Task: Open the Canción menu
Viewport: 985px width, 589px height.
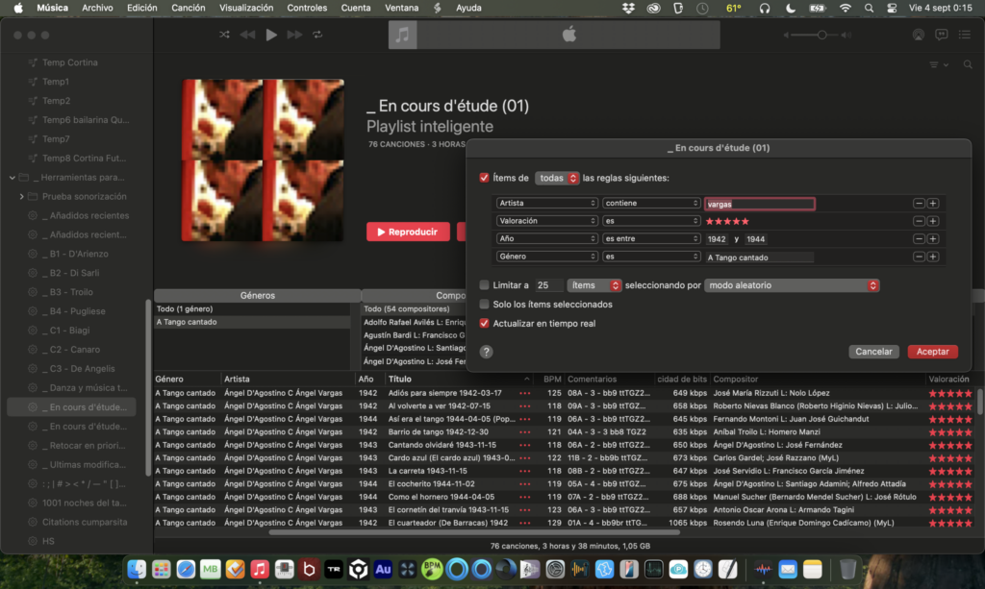Action: (188, 8)
